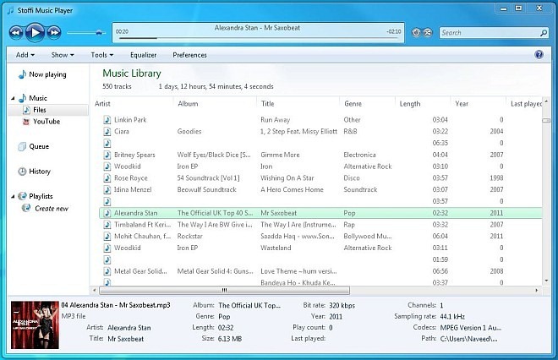Image resolution: width=558 pixels, height=360 pixels.
Task: Sort by the Year column header
Action: pyautogui.click(x=462, y=103)
